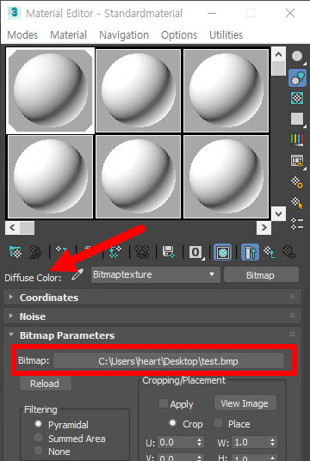This screenshot has height=461, width=310.
Task: Click the Video Color Check icon
Action: [297, 140]
